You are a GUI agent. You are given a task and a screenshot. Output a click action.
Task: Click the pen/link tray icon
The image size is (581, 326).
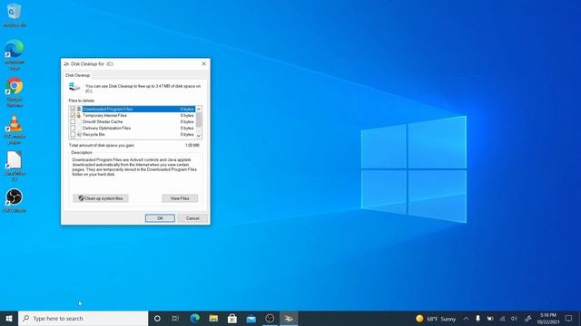[x=528, y=318]
